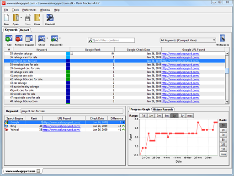Open the All Keywords (Compact View) dropdown
Screen dimensions: 234x176
[x=188, y=40]
